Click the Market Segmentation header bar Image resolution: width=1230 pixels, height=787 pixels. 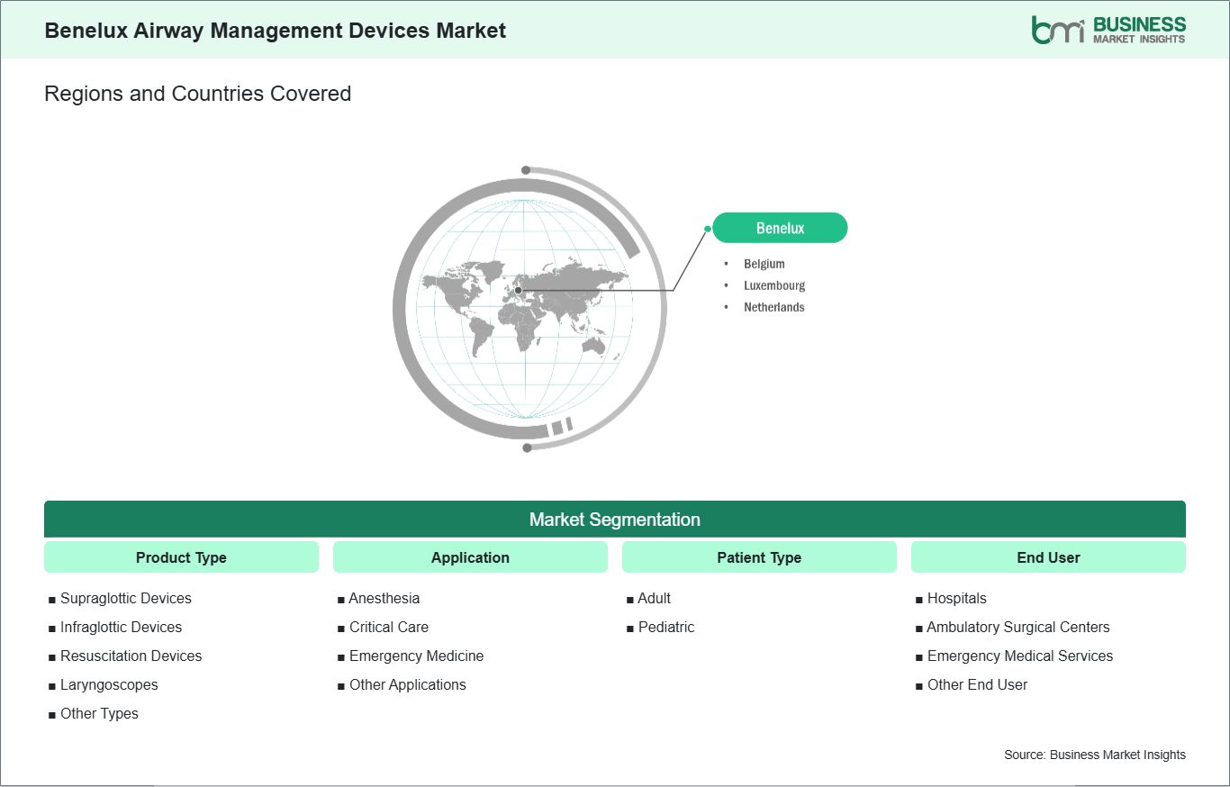(615, 520)
